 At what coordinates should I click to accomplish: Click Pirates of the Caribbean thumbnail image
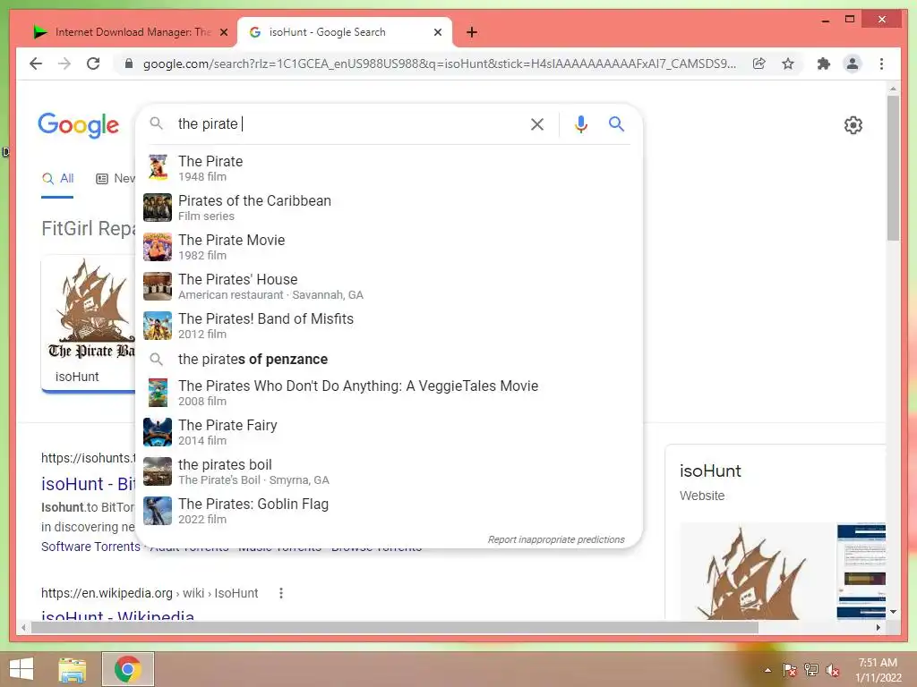158,208
